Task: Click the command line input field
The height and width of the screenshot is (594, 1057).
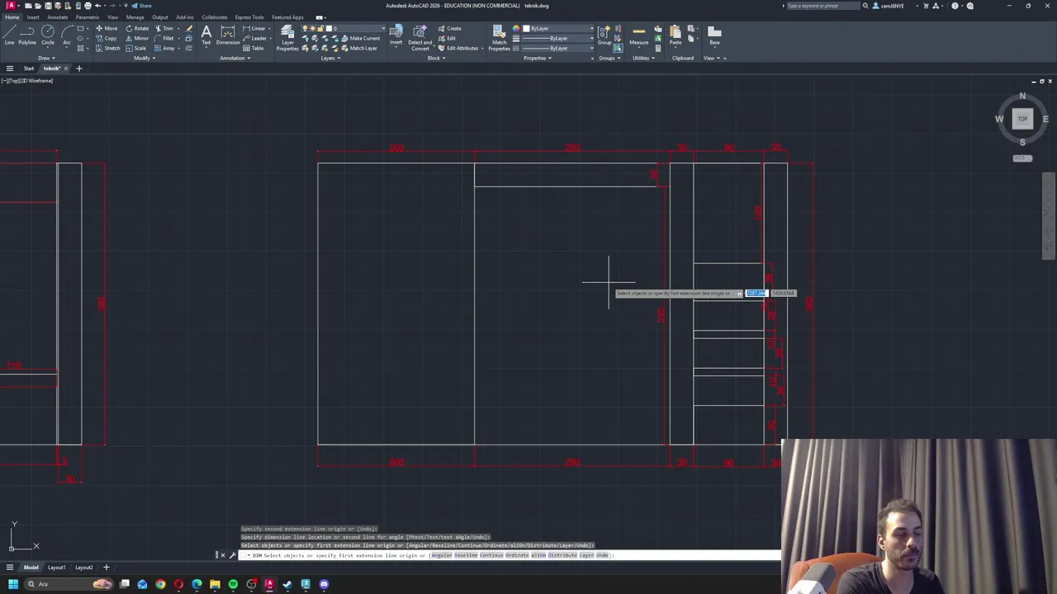Action: coord(512,555)
